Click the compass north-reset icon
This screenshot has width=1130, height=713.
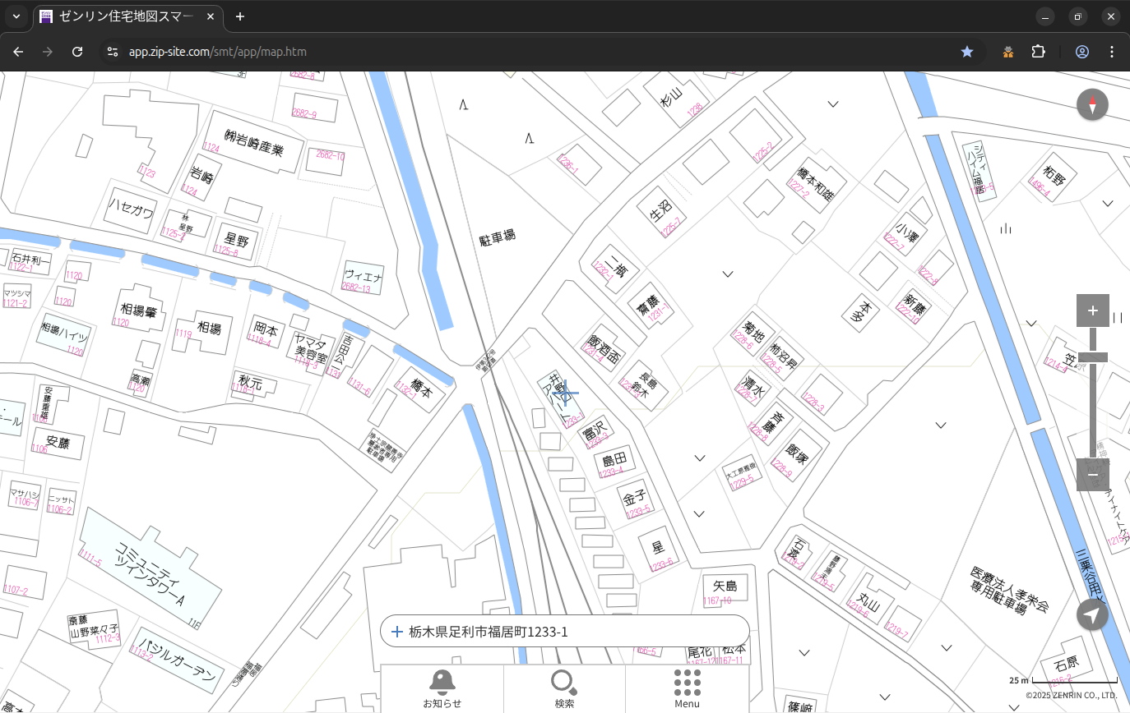click(1092, 105)
